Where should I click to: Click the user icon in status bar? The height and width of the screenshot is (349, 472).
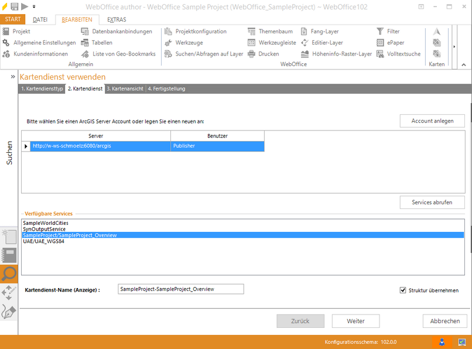point(442,341)
